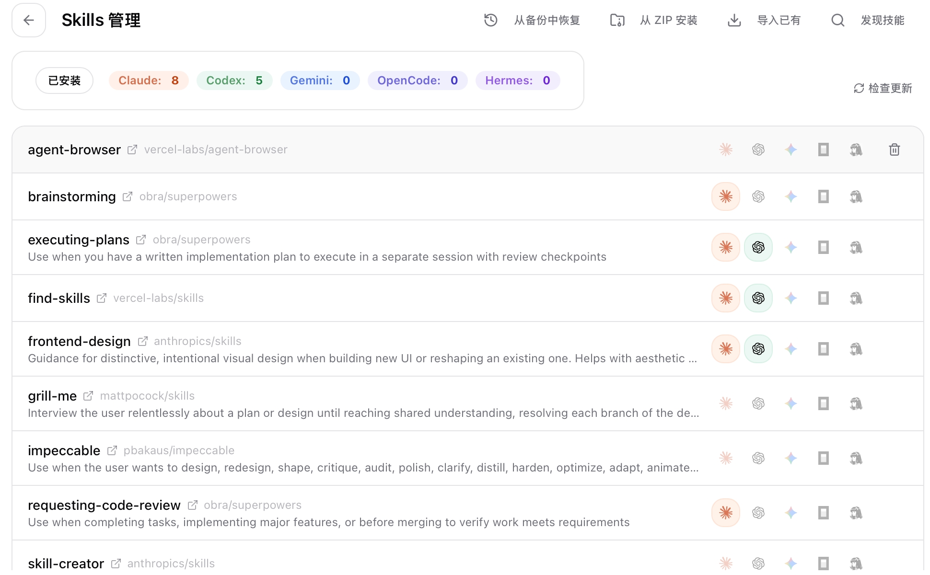Filter by Hermes: 0 badge
Screen dimensions: 930x575
coord(518,80)
